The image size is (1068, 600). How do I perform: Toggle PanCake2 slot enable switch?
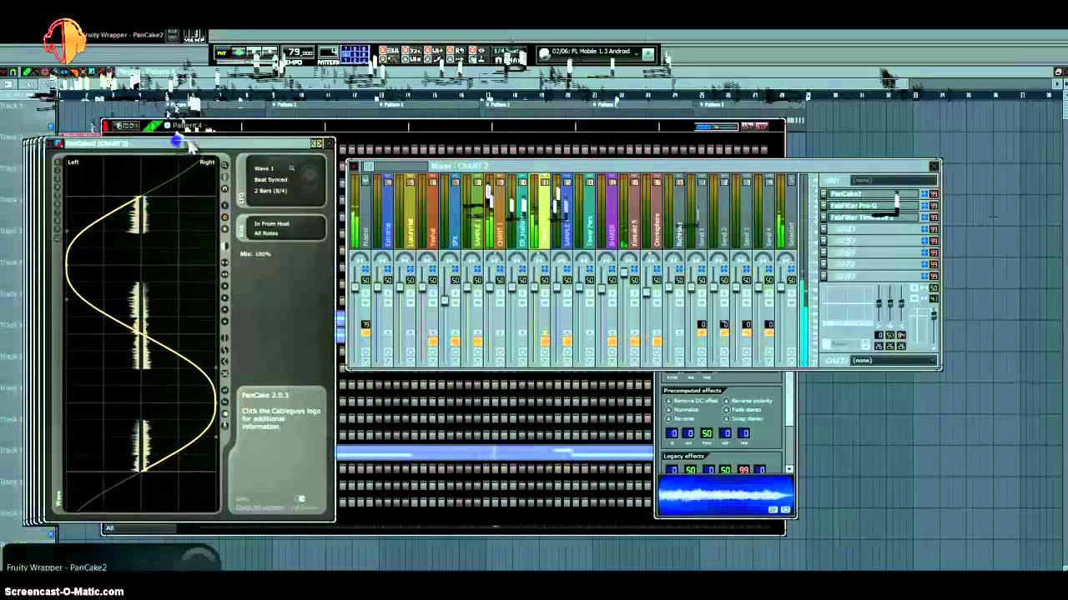(924, 194)
